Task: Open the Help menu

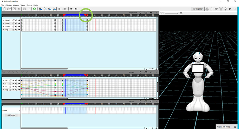Action: click(36, 5)
